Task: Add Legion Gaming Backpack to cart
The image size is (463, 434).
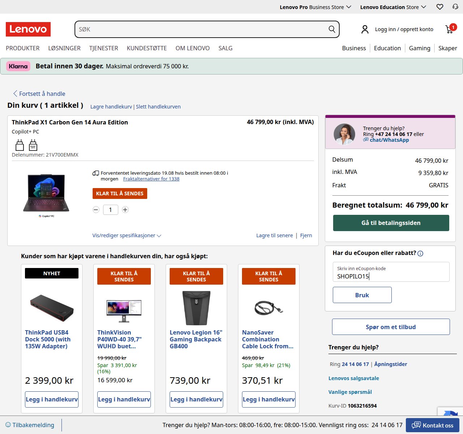Action: (x=196, y=399)
